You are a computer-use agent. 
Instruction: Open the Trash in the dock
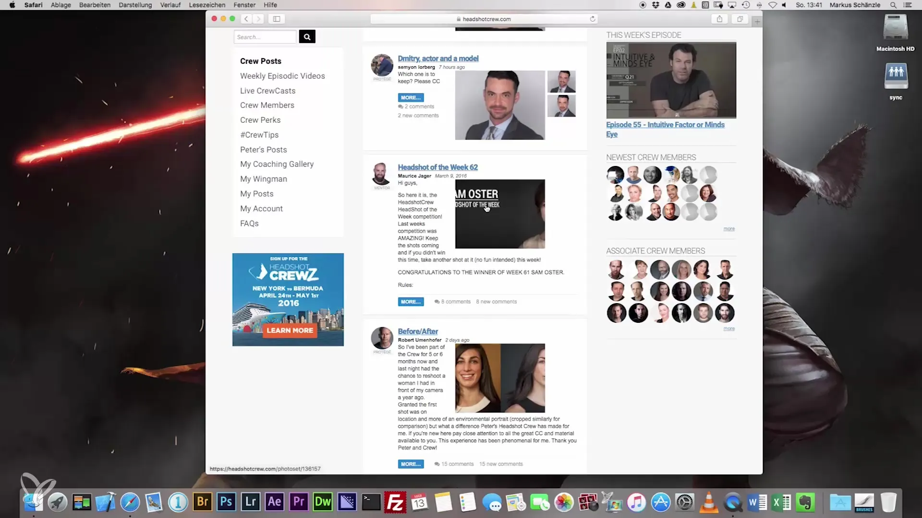(888, 502)
